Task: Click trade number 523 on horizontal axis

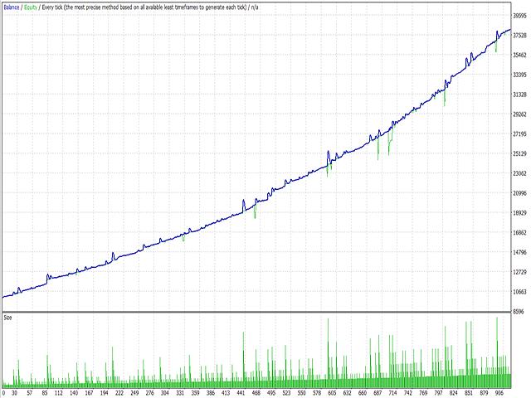Action: point(286,393)
